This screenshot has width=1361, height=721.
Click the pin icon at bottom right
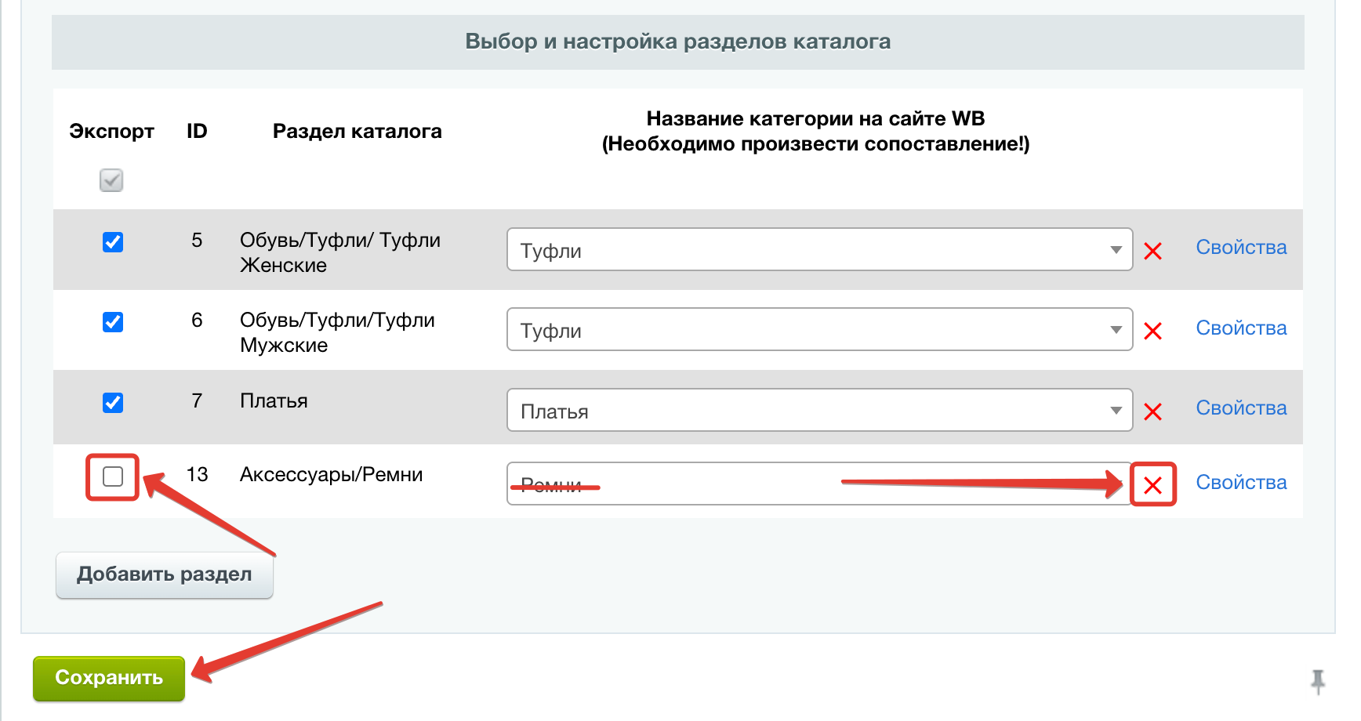(1318, 680)
